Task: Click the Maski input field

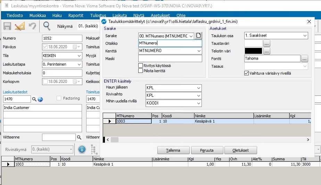Action: [170, 59]
